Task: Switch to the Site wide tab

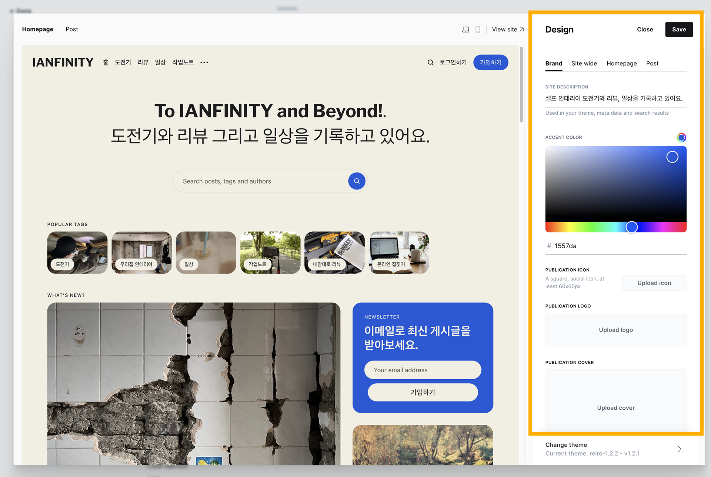Action: (x=584, y=63)
